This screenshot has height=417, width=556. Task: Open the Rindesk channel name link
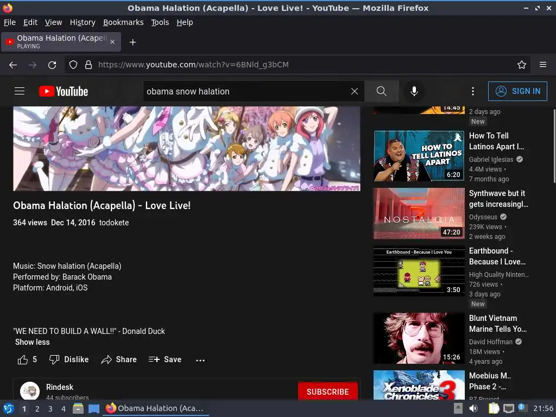click(x=60, y=387)
